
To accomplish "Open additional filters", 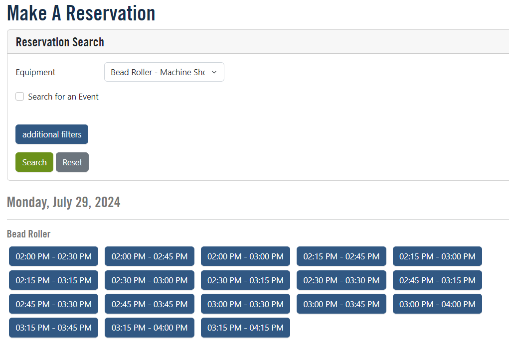I will (x=52, y=134).
